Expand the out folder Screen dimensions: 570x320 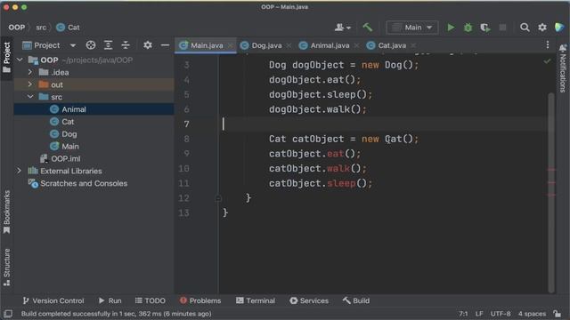29,84
